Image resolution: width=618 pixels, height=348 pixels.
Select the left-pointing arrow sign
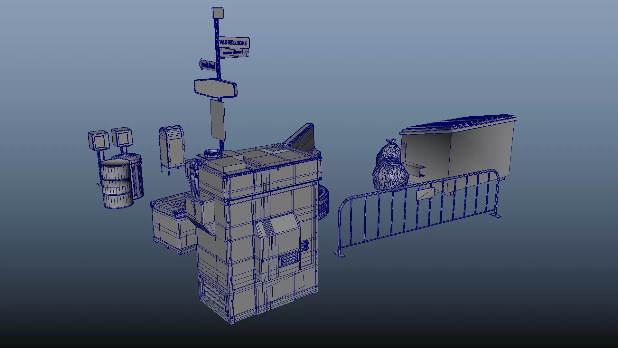[207, 64]
